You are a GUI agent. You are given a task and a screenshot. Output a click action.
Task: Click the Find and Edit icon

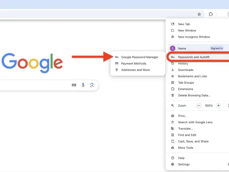coord(173,135)
